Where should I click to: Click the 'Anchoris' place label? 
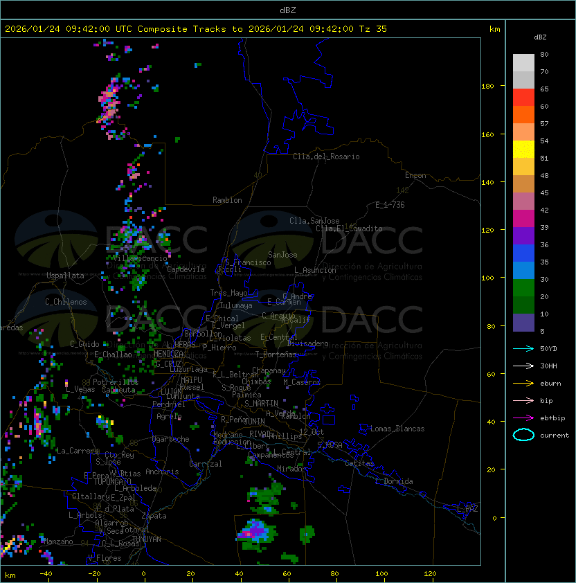tap(162, 472)
